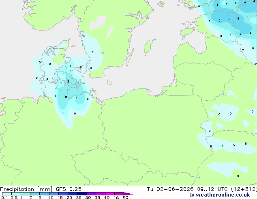
Task: Click the 'GFS 0.25' model label
Action: click(69, 189)
